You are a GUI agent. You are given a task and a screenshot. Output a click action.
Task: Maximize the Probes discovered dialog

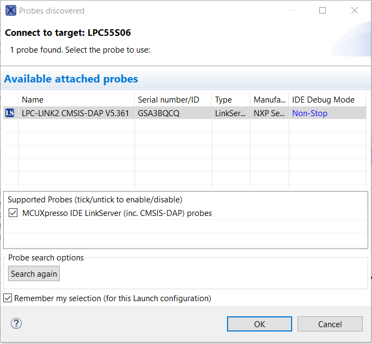[323, 10]
